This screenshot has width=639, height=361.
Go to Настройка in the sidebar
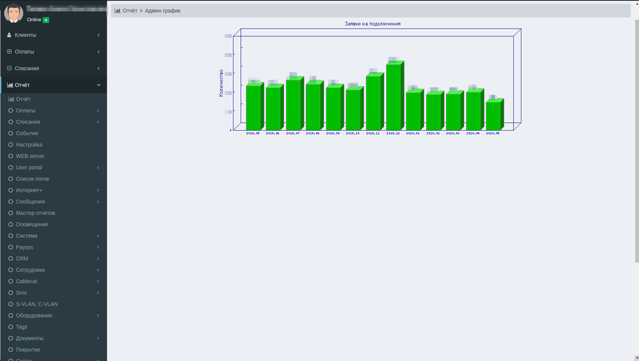(29, 145)
